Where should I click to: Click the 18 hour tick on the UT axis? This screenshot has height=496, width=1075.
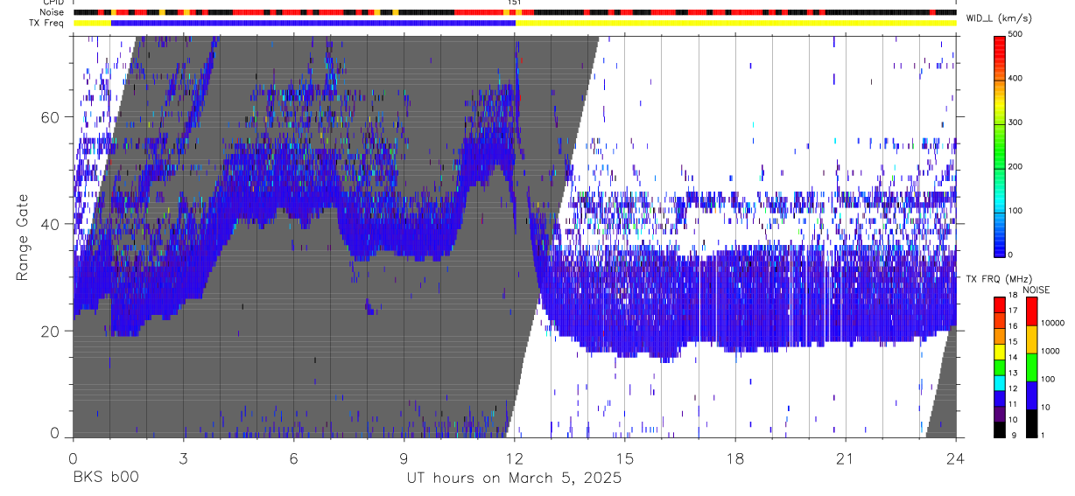pos(735,458)
